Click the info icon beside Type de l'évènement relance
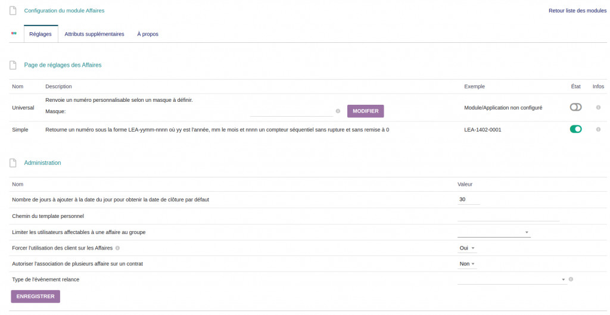 click(x=571, y=279)
